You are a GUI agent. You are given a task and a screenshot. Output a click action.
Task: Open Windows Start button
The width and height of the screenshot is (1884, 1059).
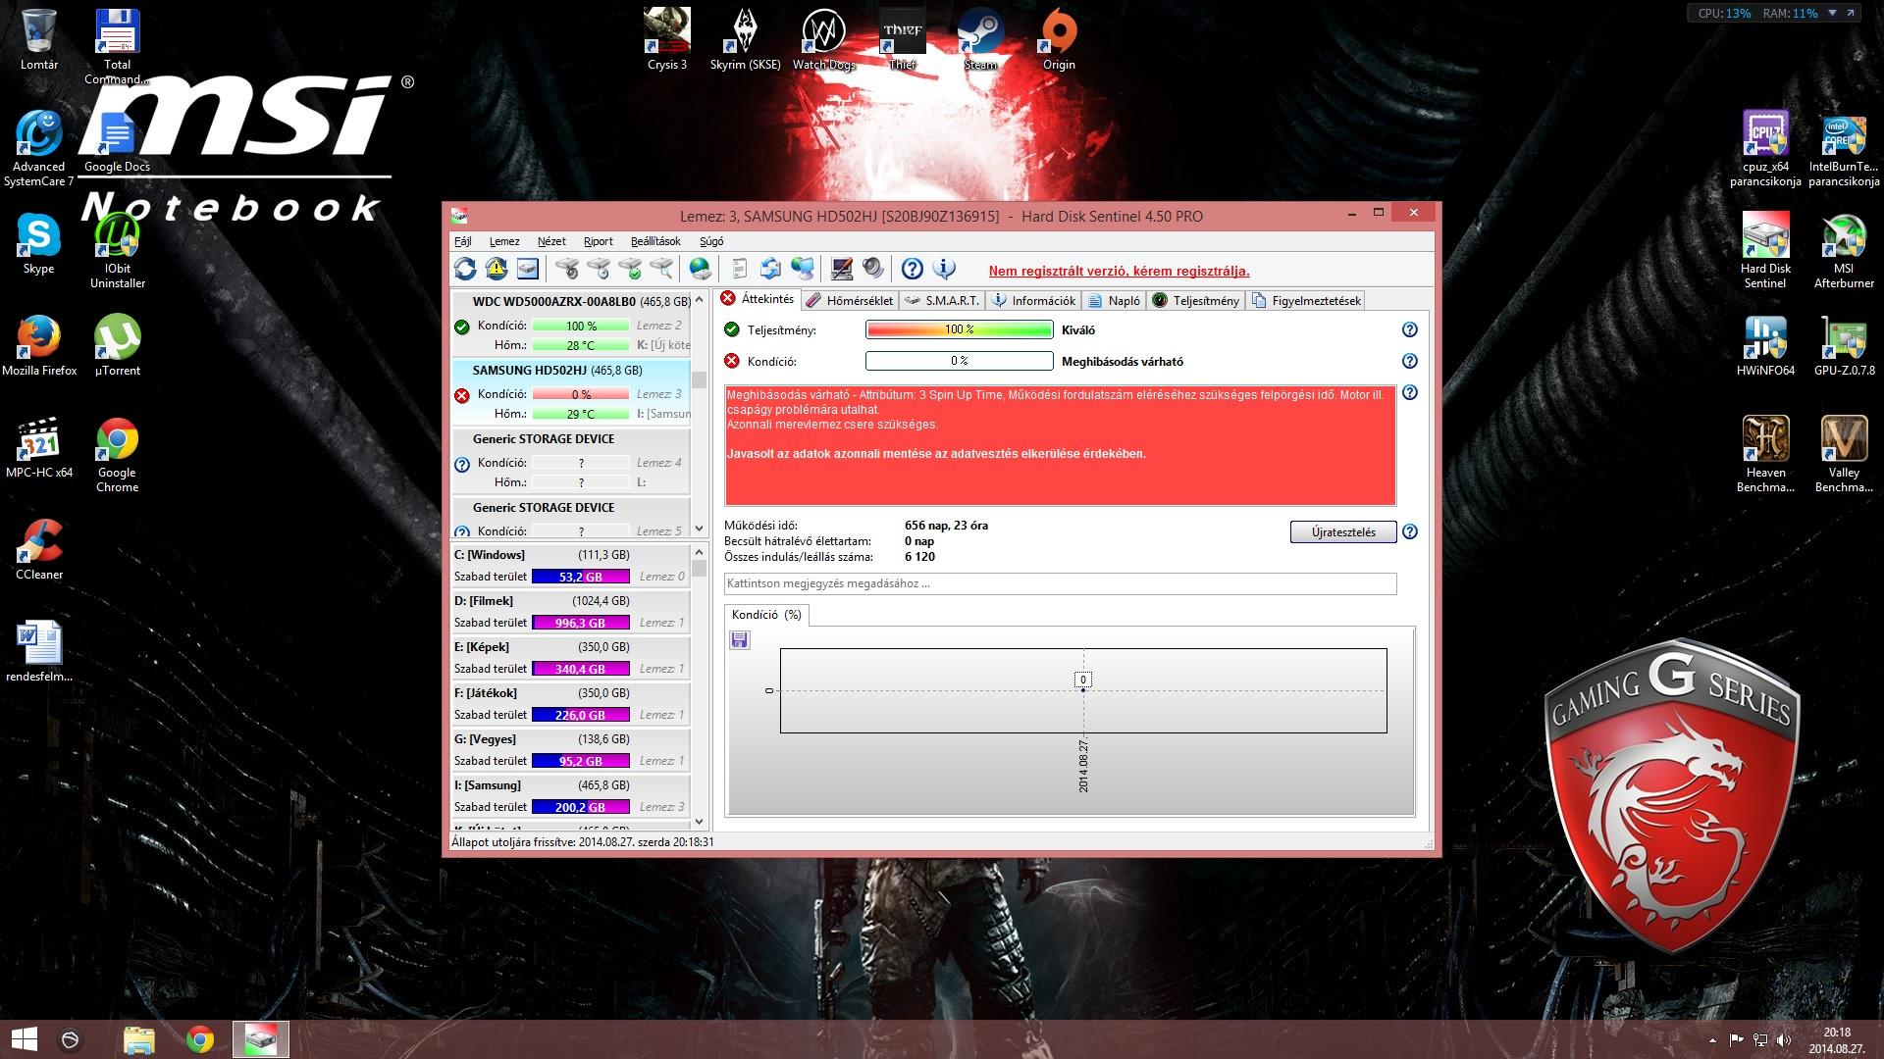[x=24, y=1039]
